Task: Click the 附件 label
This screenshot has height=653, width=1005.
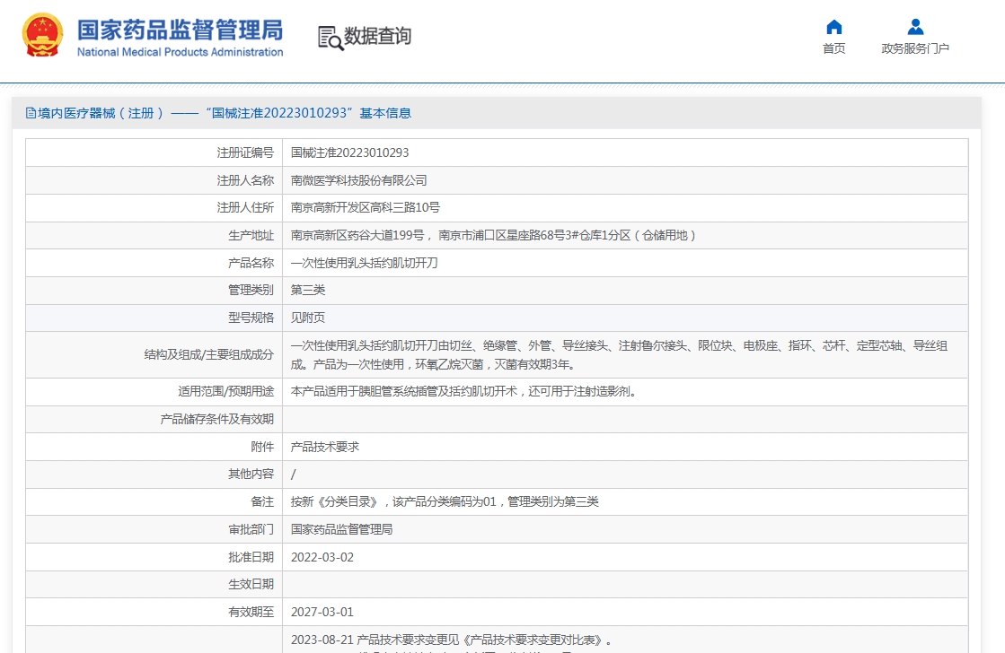Action: [x=263, y=447]
